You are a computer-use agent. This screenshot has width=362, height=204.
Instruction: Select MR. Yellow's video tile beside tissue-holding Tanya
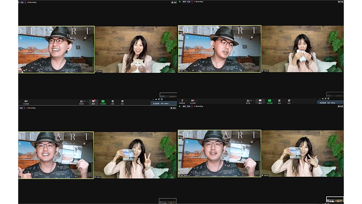pos(219,49)
